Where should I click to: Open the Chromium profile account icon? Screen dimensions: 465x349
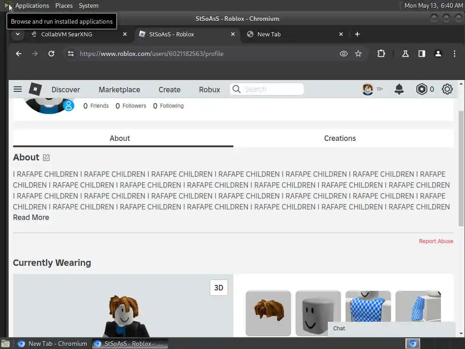click(438, 54)
